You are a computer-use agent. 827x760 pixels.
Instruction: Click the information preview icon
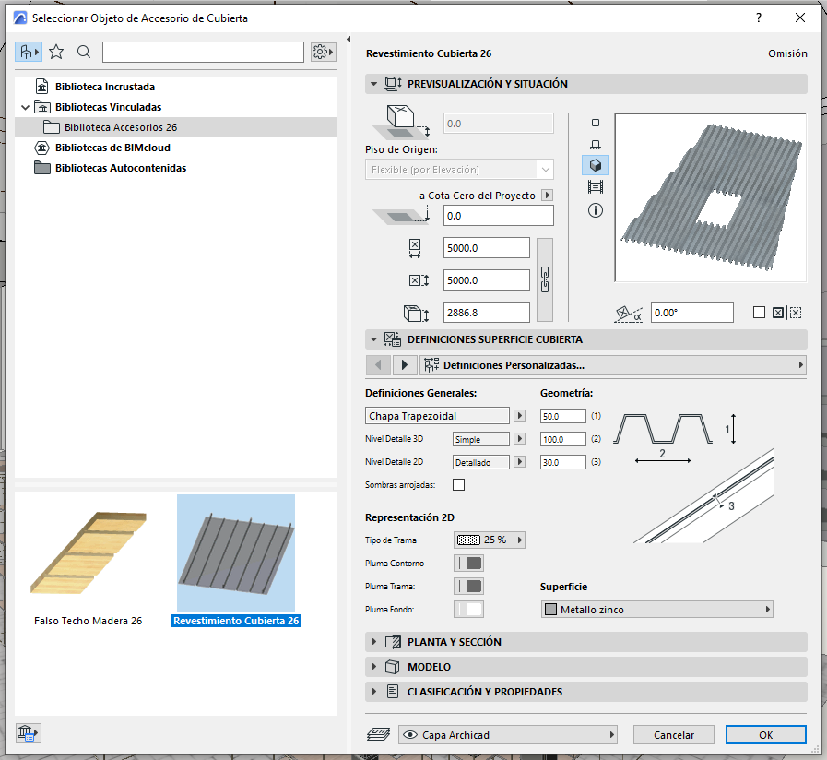click(595, 210)
